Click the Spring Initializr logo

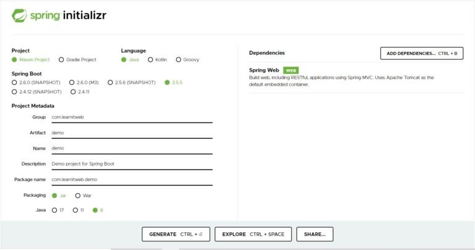[x=59, y=15]
